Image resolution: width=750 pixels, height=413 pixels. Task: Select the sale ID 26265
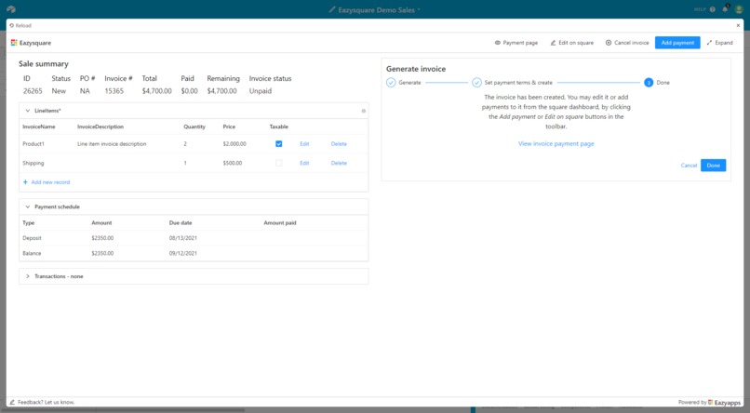tap(33, 91)
